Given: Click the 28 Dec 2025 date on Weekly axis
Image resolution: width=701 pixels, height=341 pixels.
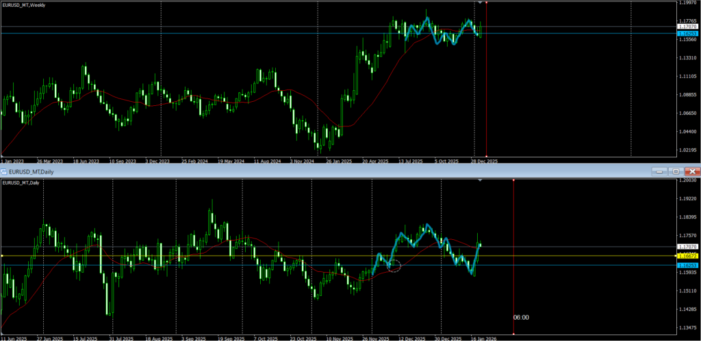Looking at the screenshot, I should (482, 161).
